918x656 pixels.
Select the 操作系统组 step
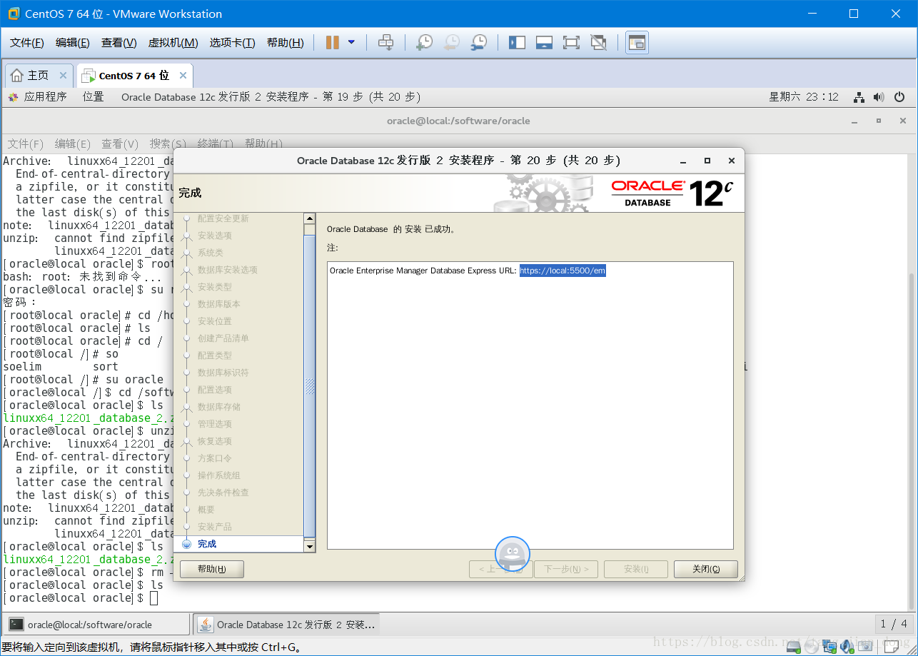(219, 475)
